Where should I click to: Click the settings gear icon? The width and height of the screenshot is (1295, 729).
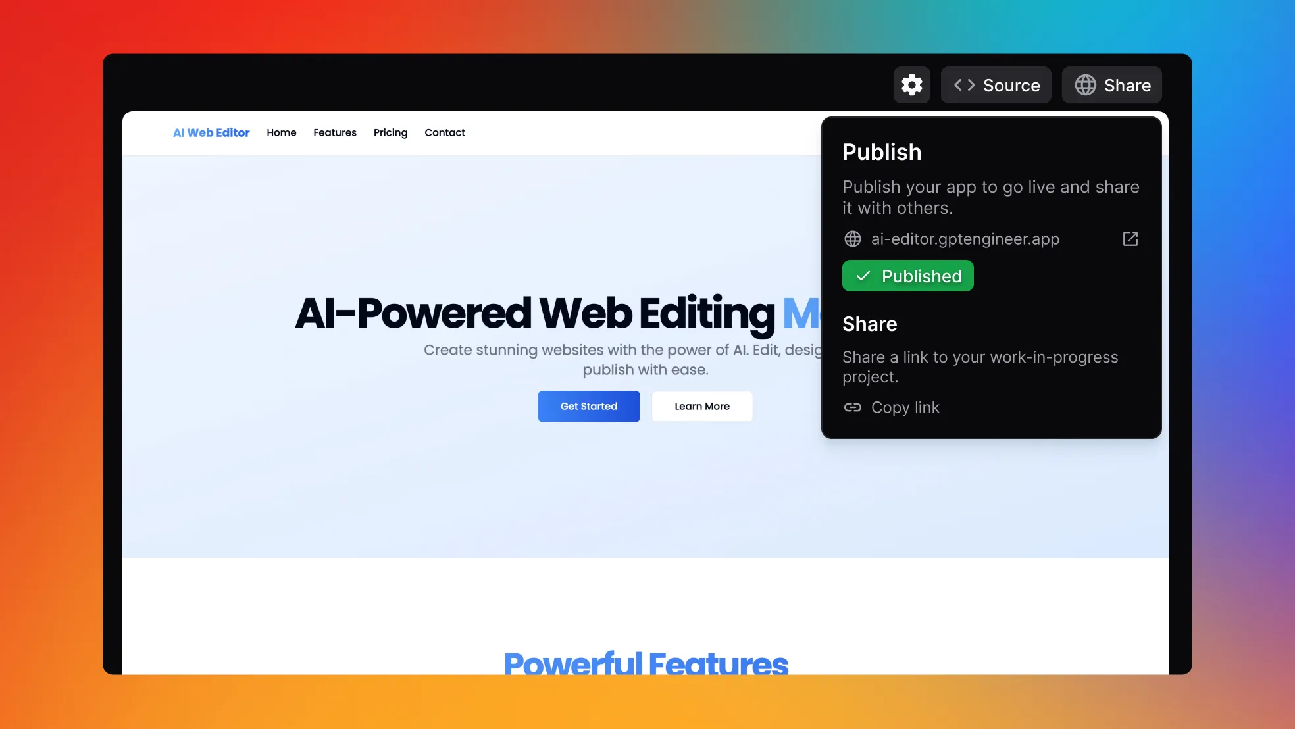(x=911, y=84)
